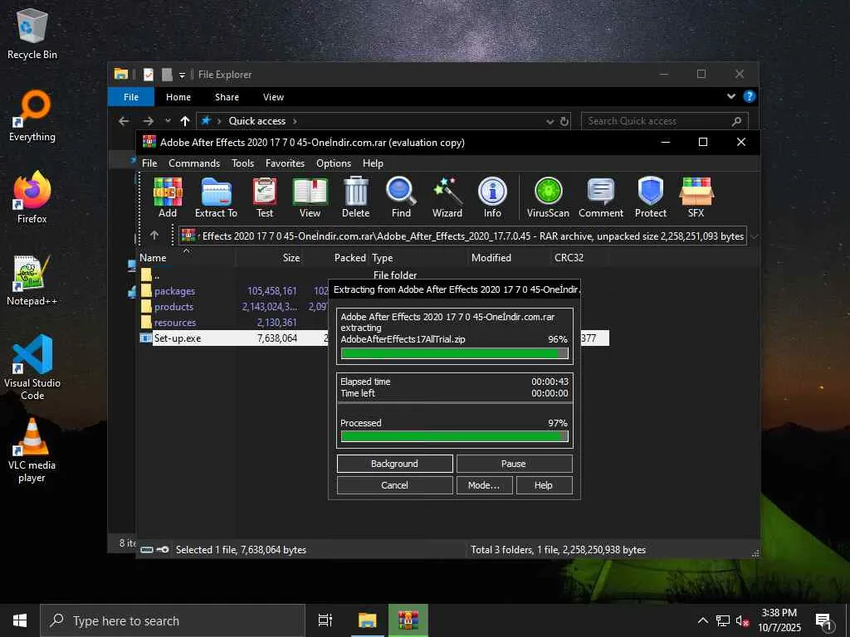850x637 pixels.
Task: Click the Windows Start button
Action: pyautogui.click(x=20, y=620)
